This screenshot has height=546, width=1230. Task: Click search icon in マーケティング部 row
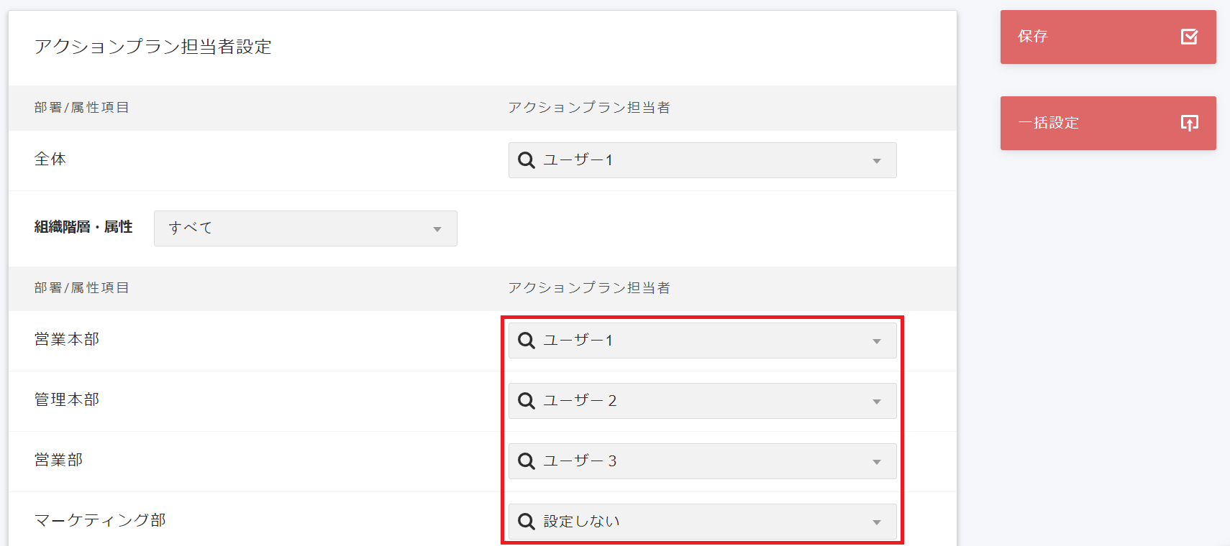click(527, 522)
